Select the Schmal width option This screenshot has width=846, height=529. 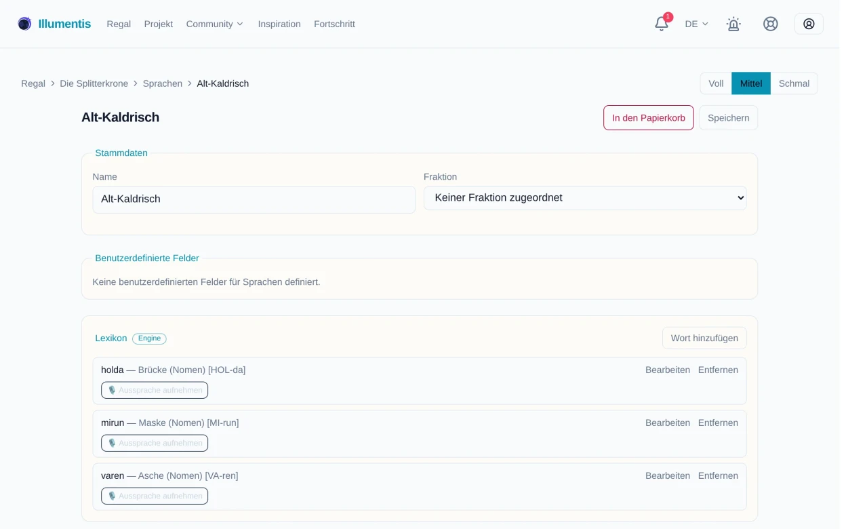click(x=794, y=83)
